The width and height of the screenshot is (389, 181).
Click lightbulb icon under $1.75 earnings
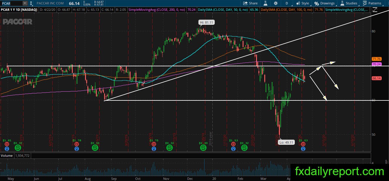[x=153, y=149]
